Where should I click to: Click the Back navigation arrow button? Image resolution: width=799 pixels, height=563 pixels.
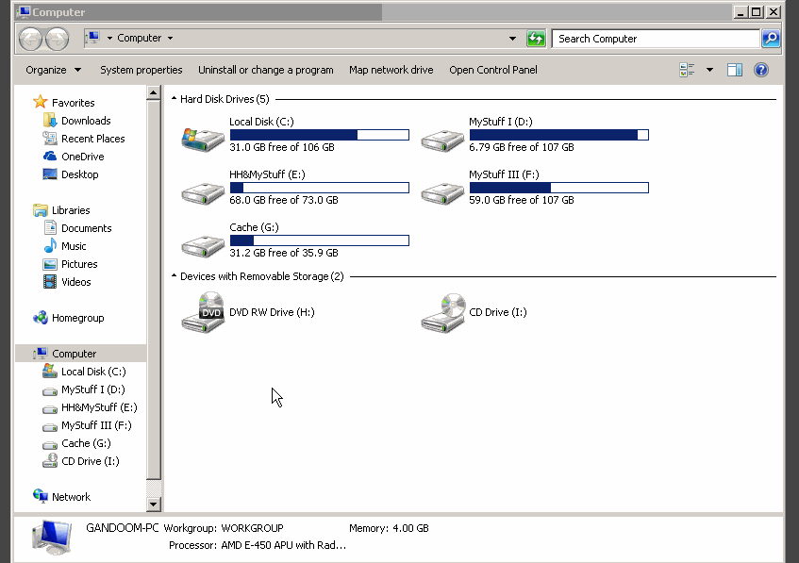point(30,39)
